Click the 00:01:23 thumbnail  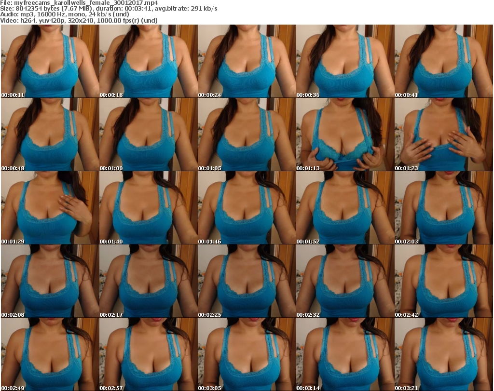coord(444,135)
